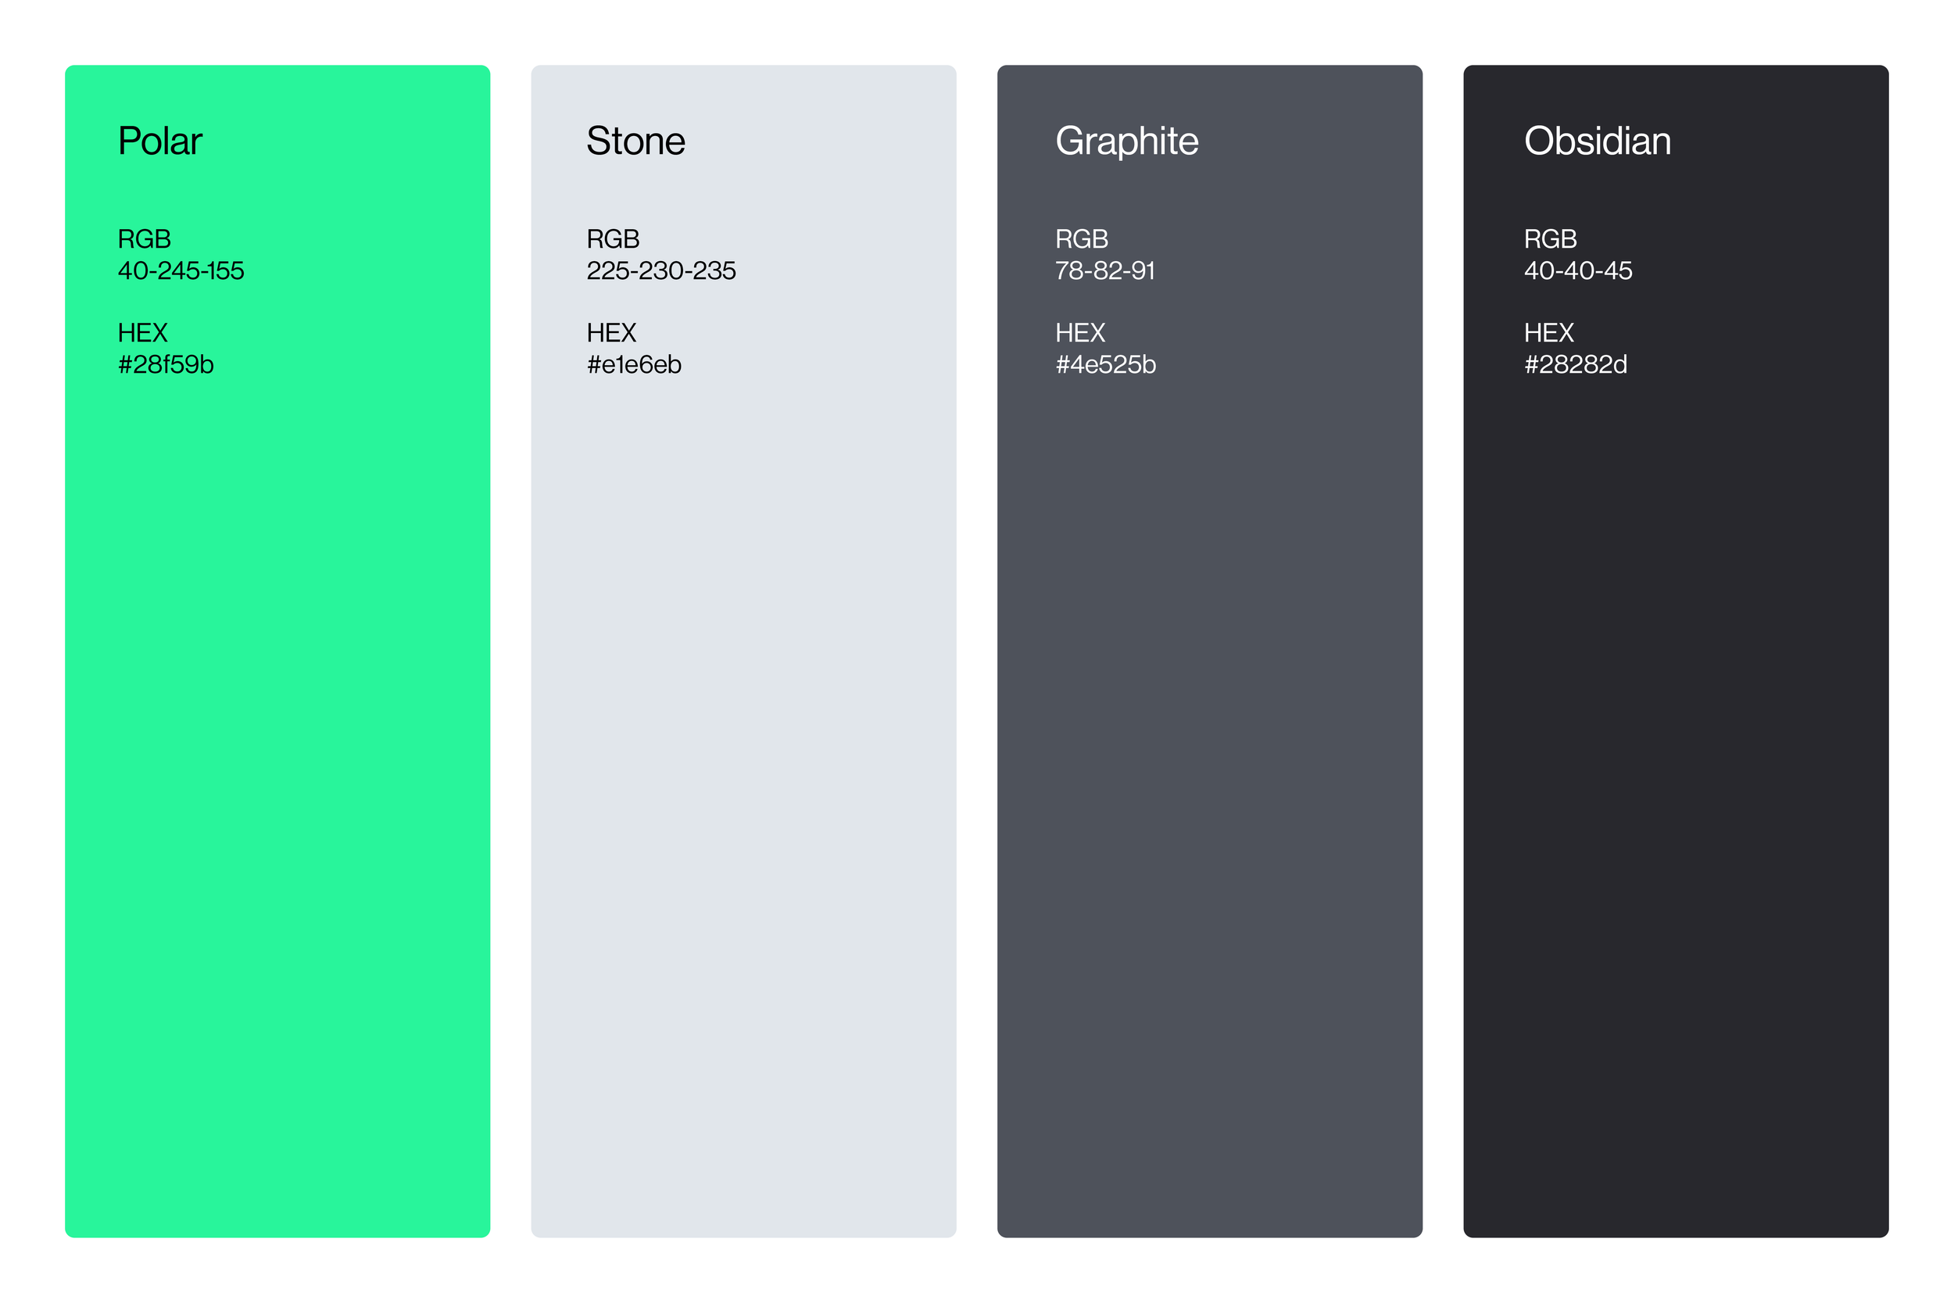The height and width of the screenshot is (1303, 1954).
Task: Select the RGB value 40-245-155
Action: (181, 271)
